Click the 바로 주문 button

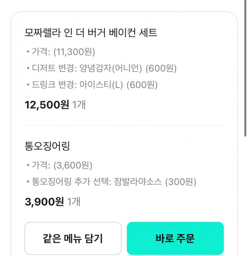175,239
